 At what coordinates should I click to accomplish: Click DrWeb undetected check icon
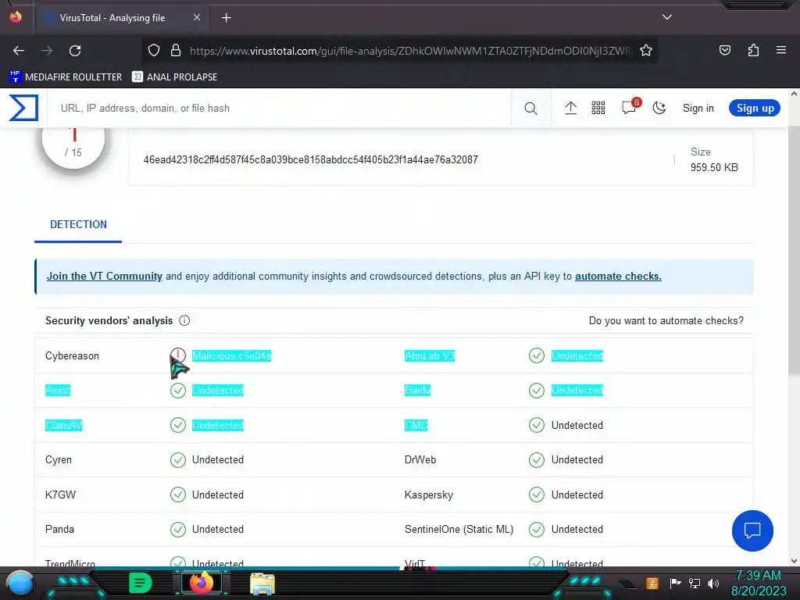click(536, 459)
